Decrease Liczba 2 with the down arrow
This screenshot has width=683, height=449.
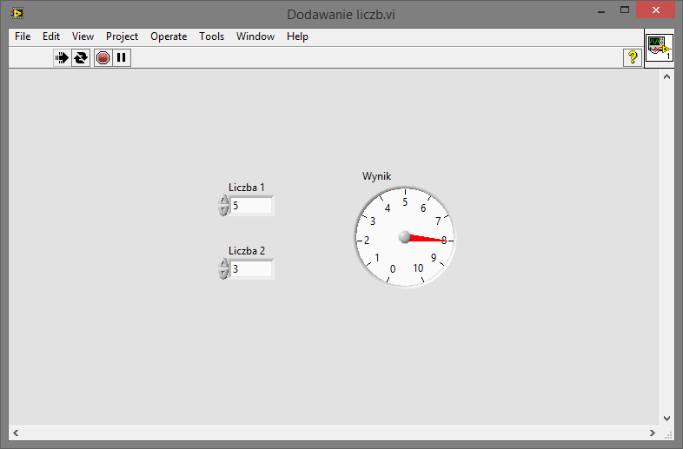[x=224, y=274]
